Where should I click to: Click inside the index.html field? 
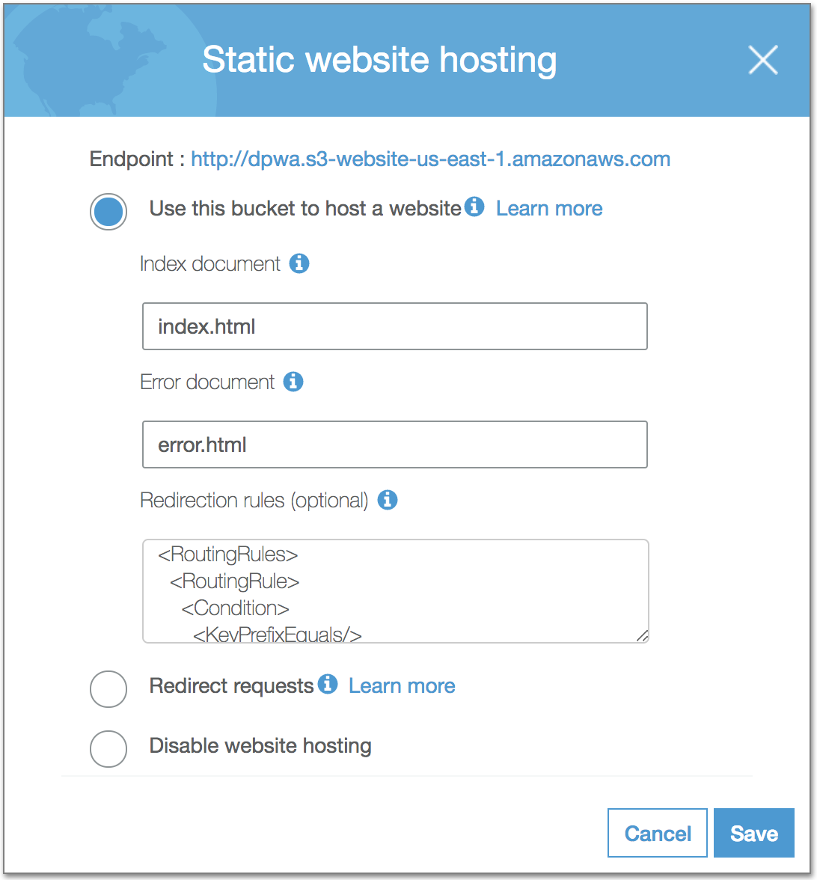tap(394, 326)
